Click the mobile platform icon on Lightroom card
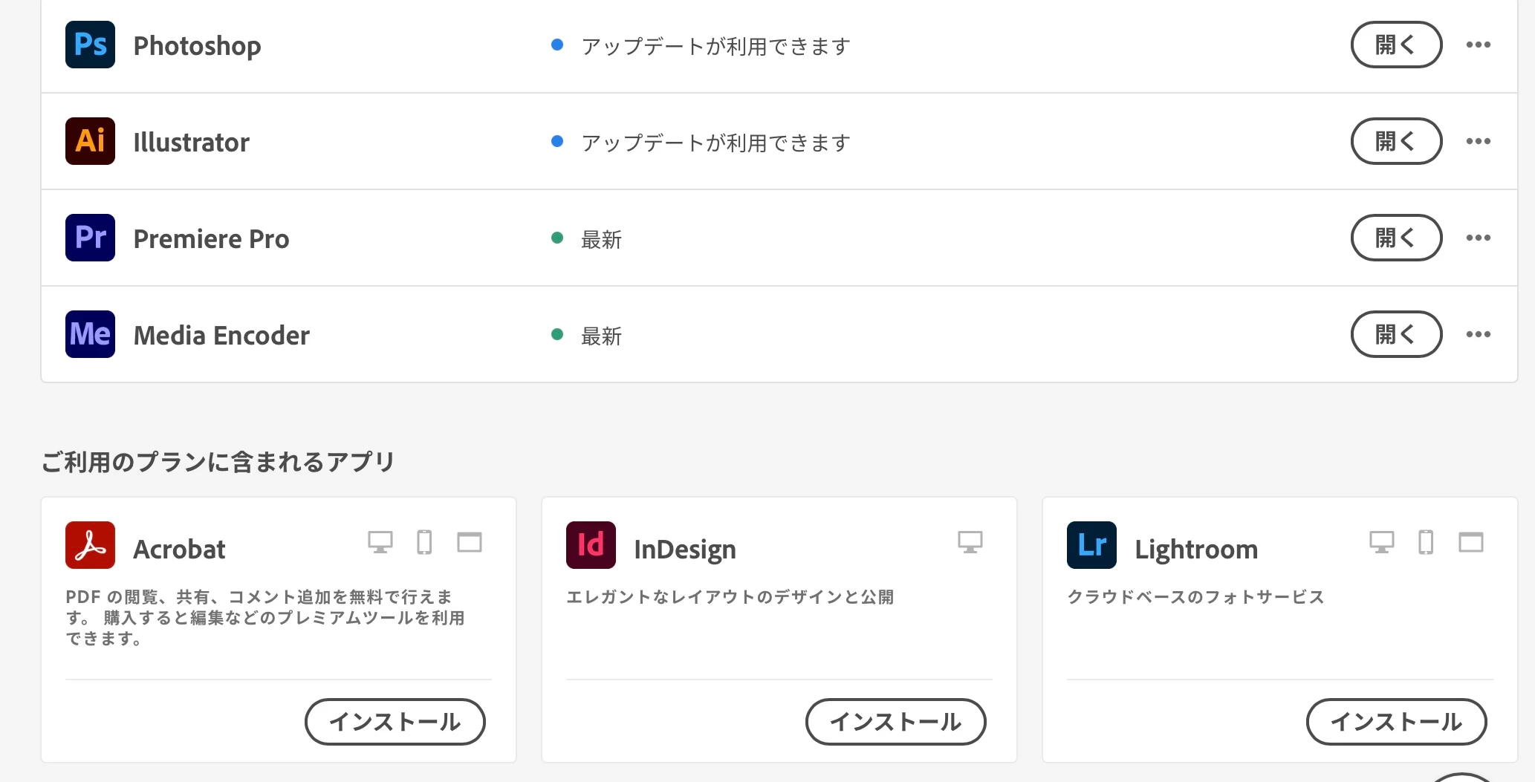1535x782 pixels. coord(1426,542)
